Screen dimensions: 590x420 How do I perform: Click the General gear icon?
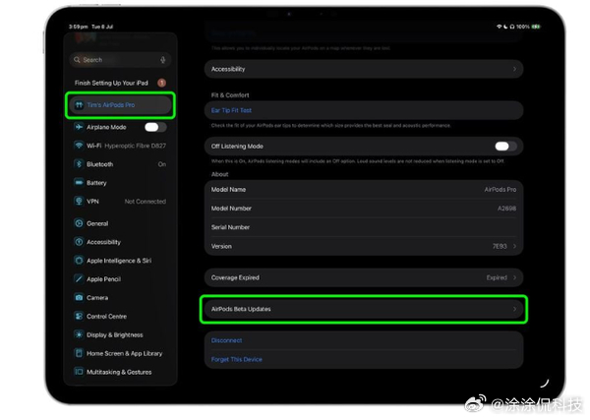79,223
